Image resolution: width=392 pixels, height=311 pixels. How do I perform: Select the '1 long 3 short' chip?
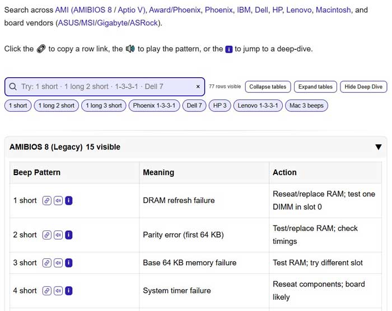coord(104,105)
